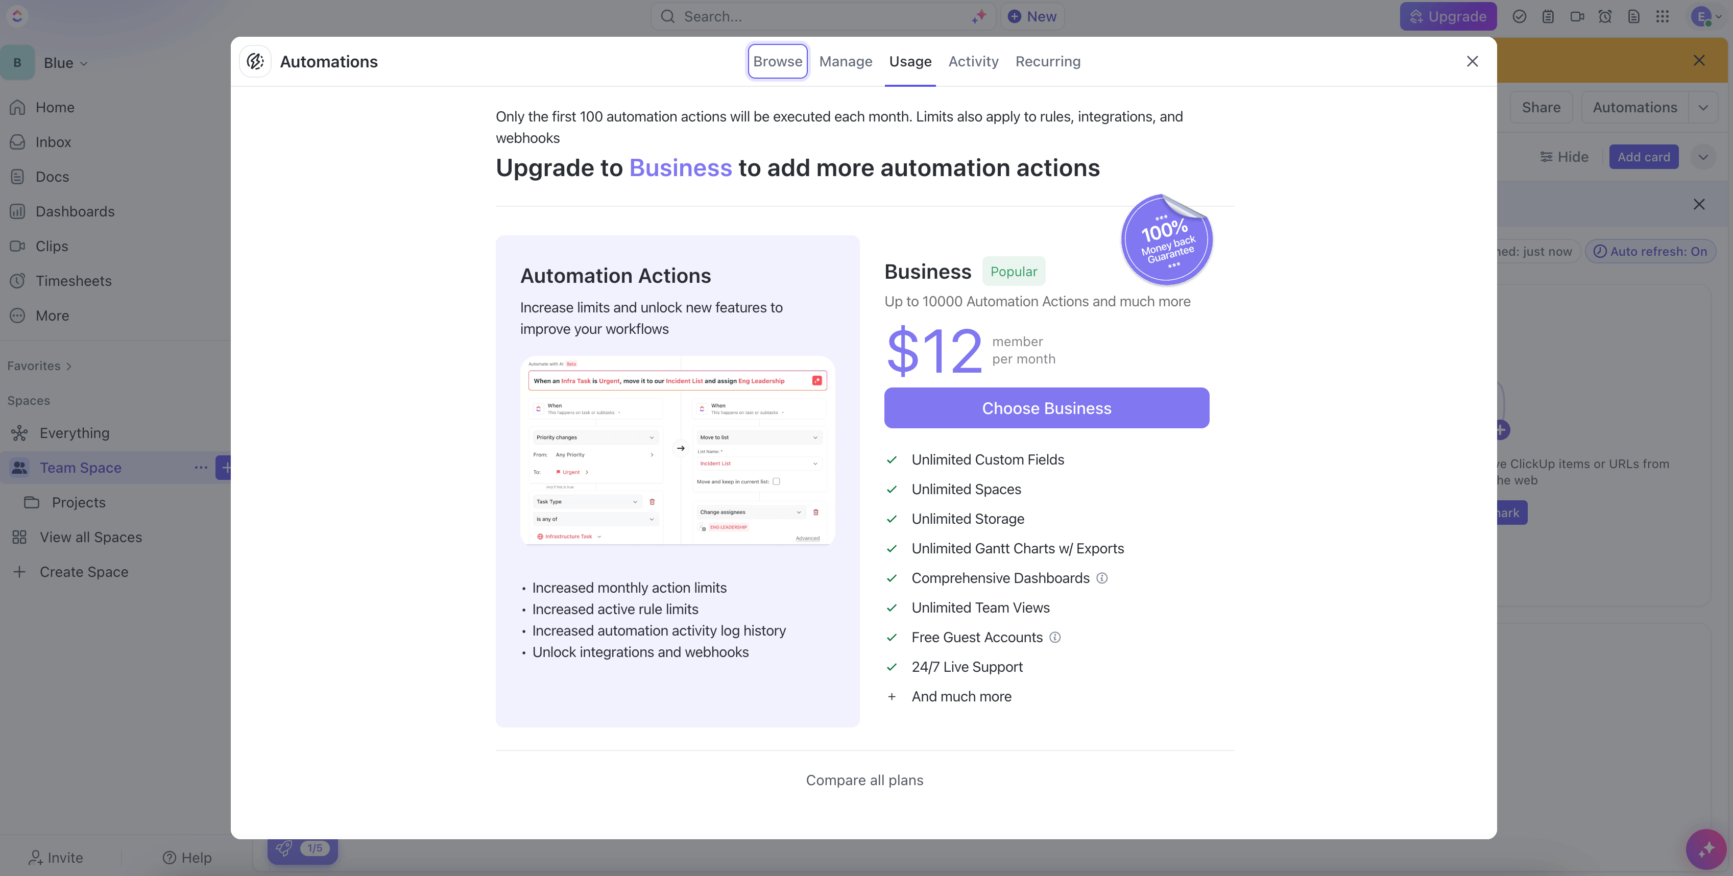Click the Free Guest Accounts info icon
Screen dimensions: 1733x876
click(x=1055, y=637)
